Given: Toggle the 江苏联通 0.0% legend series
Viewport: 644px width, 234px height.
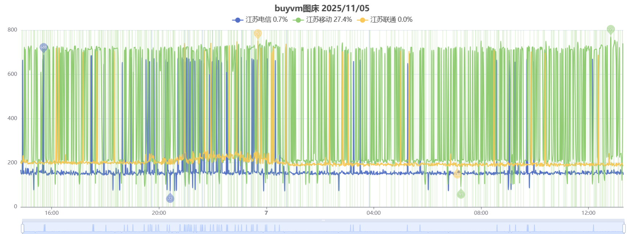Looking at the screenshot, I should [x=385, y=20].
